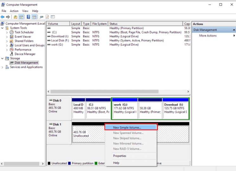Open the Action menu
This screenshot has width=236, height=171.
tap(14, 11)
